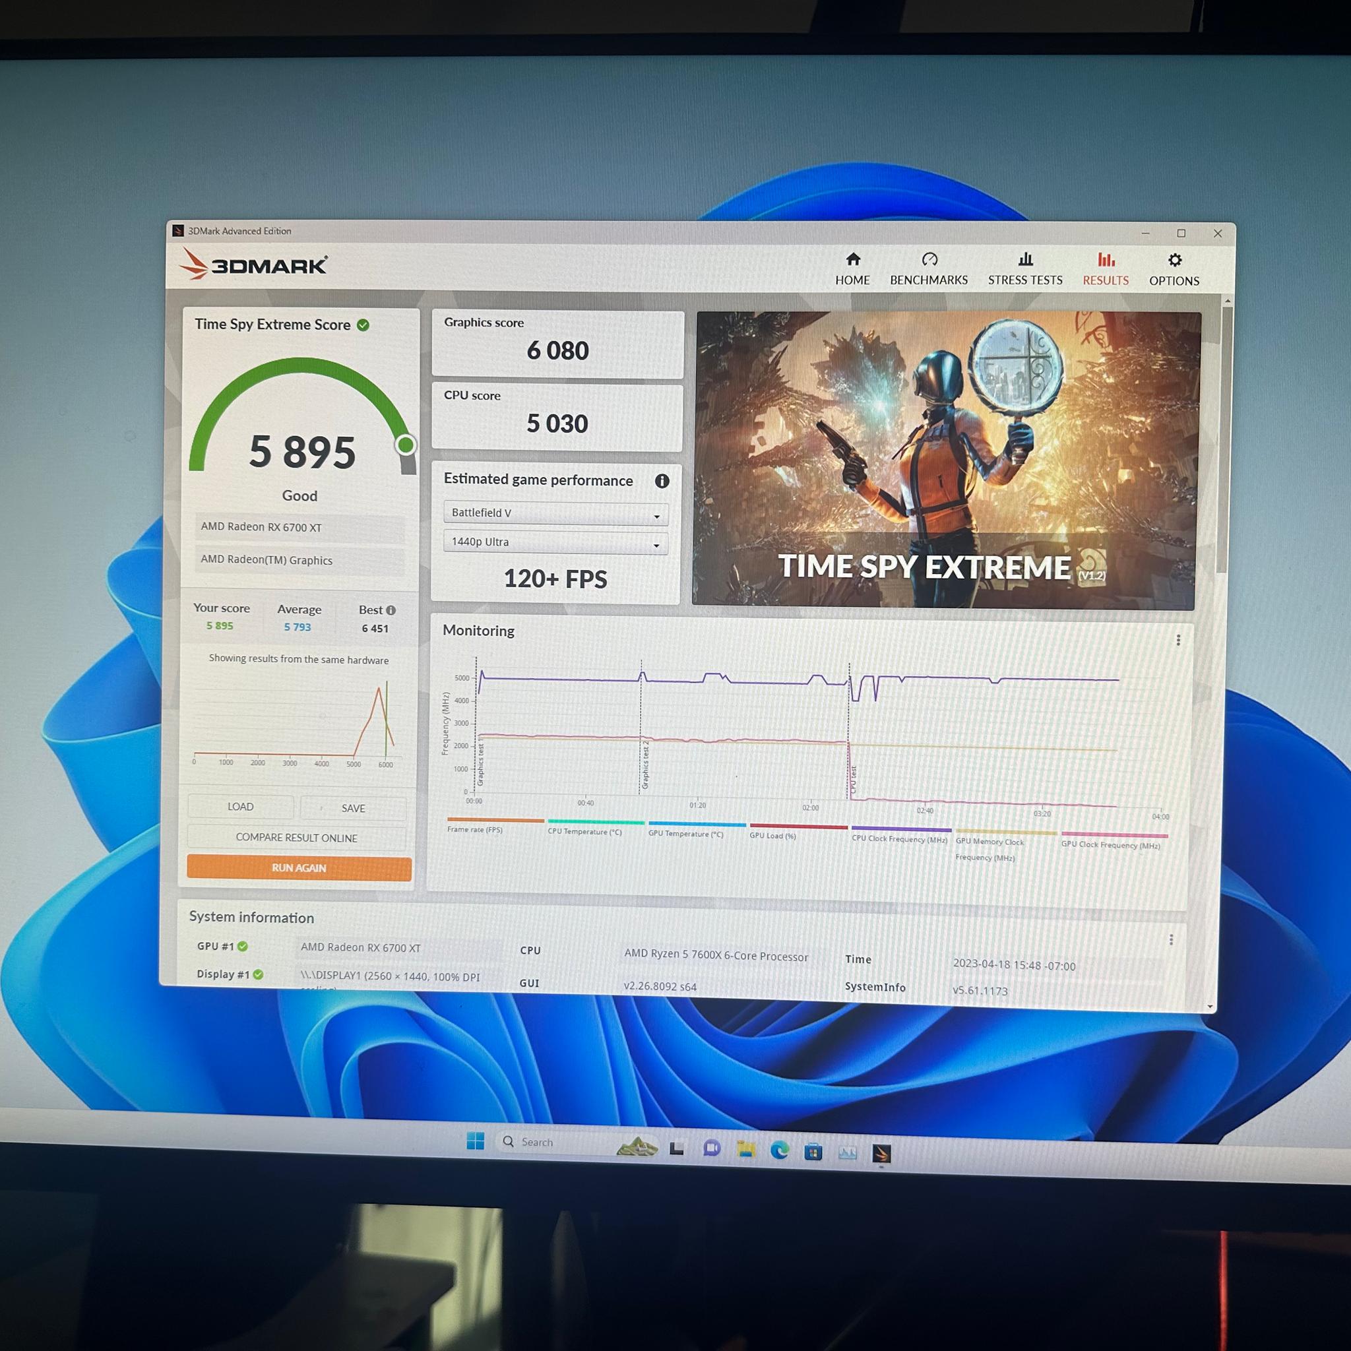Click the GUI version v2.26.8092 s64
The image size is (1351, 1351).
pyautogui.click(x=660, y=986)
